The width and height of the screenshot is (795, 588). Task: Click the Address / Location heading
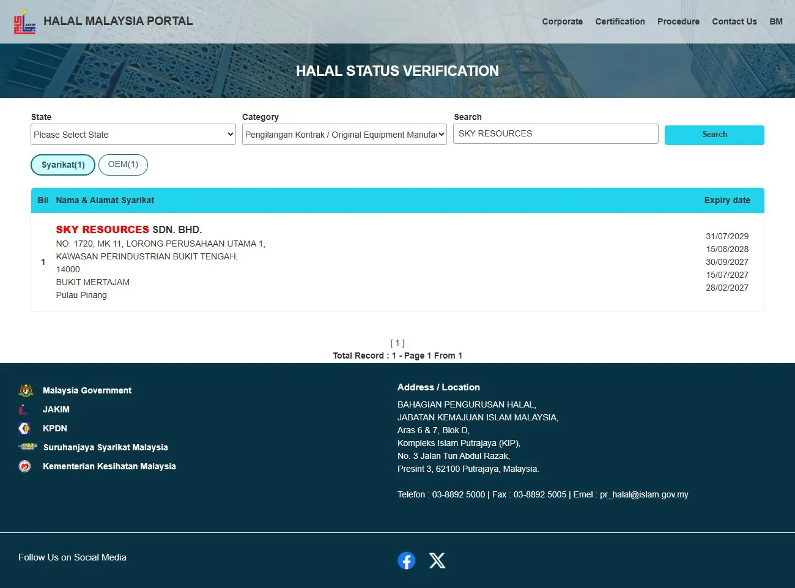438,387
